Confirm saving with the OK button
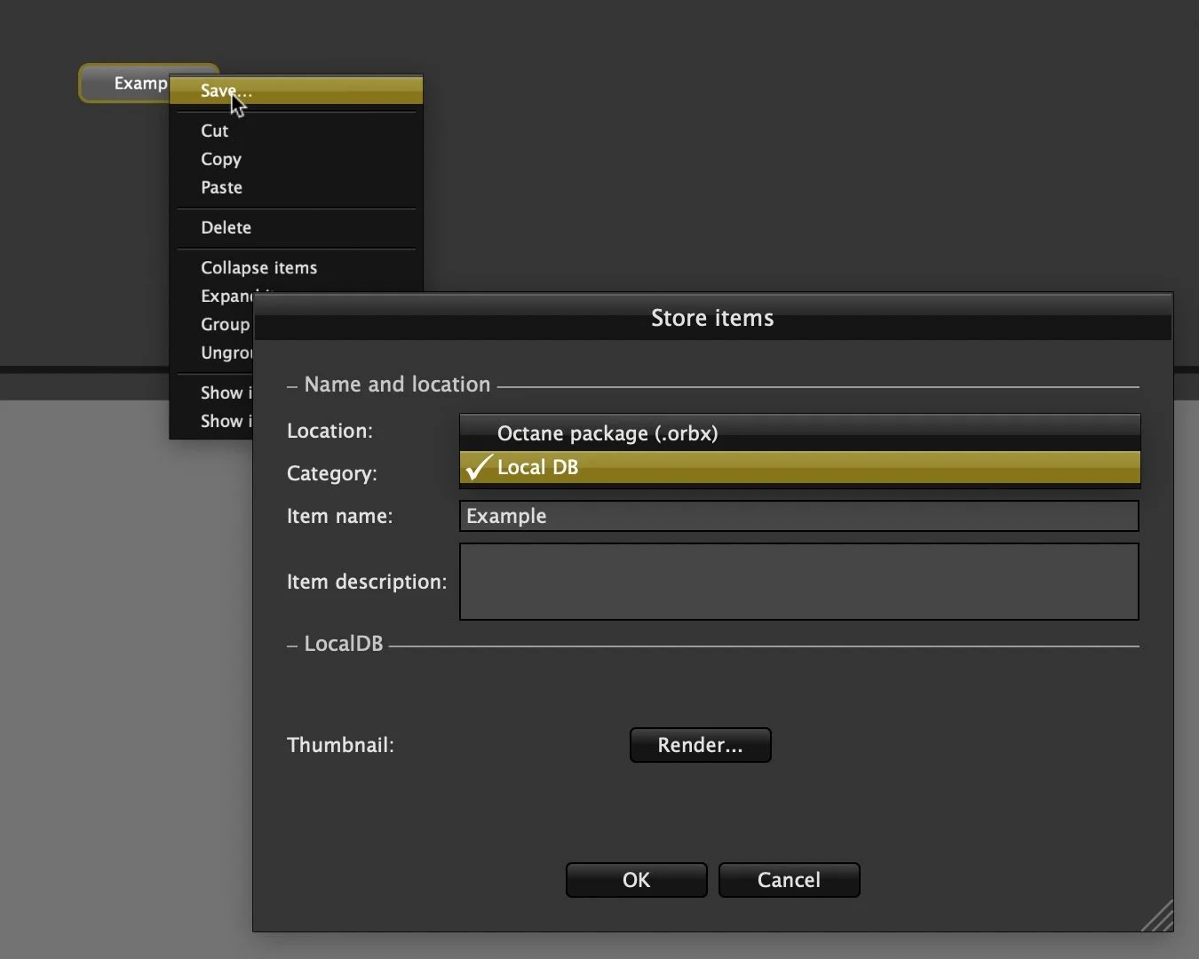 (635, 880)
